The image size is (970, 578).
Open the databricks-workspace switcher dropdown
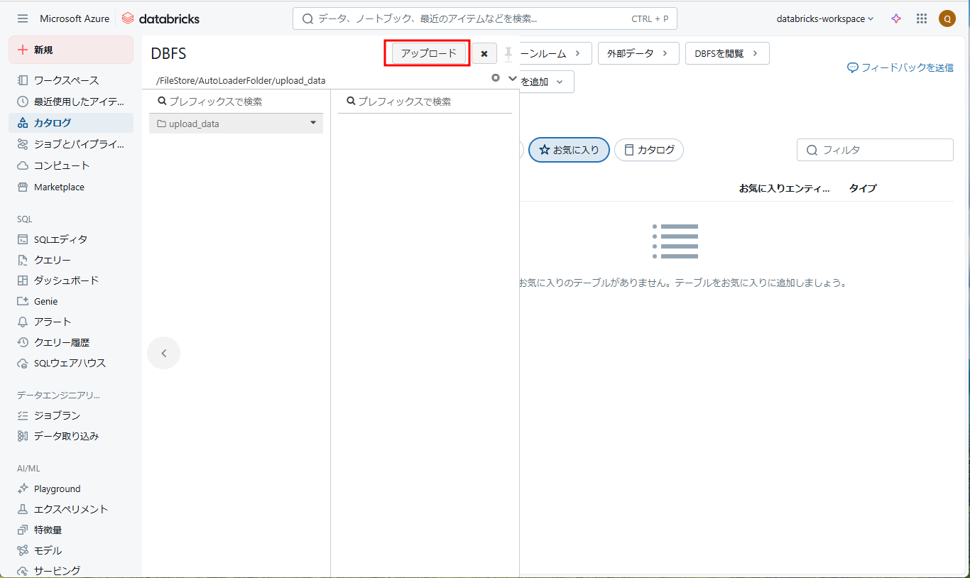(x=825, y=18)
